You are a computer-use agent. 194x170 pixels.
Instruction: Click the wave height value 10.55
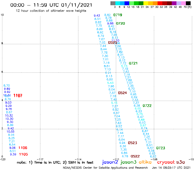[x=10, y=132]
